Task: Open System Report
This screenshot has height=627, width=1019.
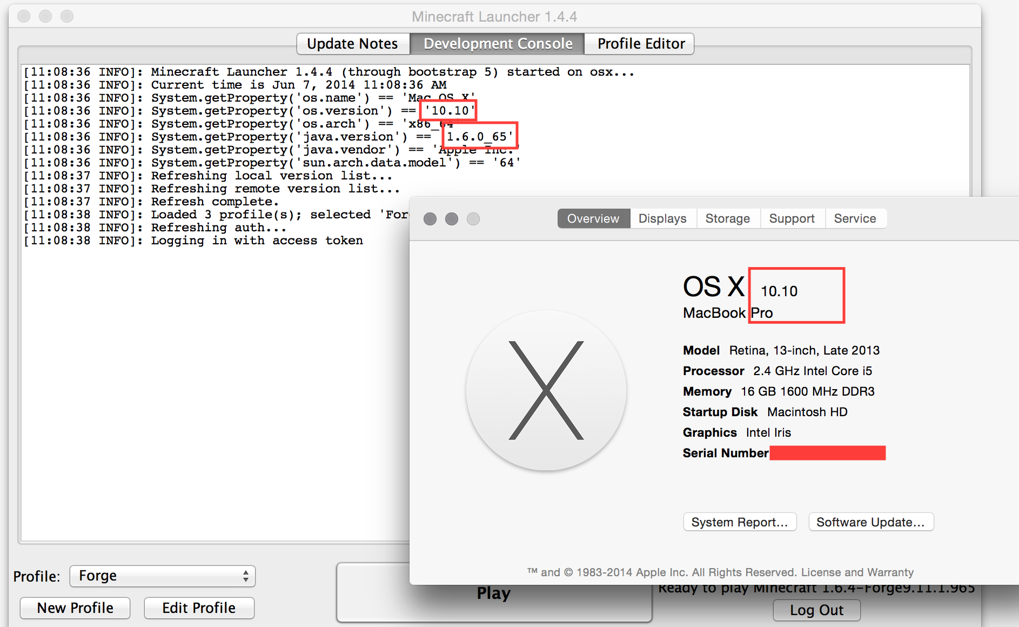Action: pyautogui.click(x=740, y=522)
